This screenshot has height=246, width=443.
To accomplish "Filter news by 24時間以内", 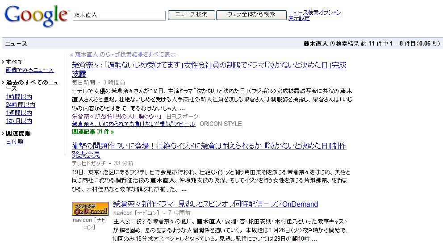I will 21,105.
